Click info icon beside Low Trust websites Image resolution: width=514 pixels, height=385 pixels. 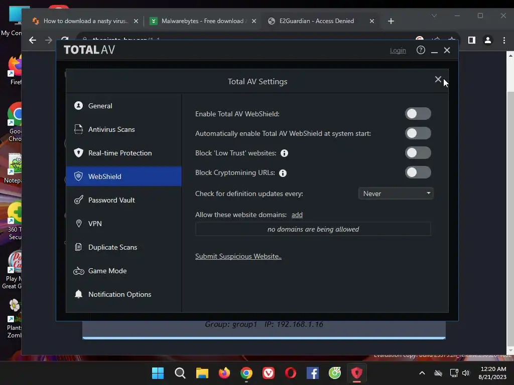(x=284, y=153)
